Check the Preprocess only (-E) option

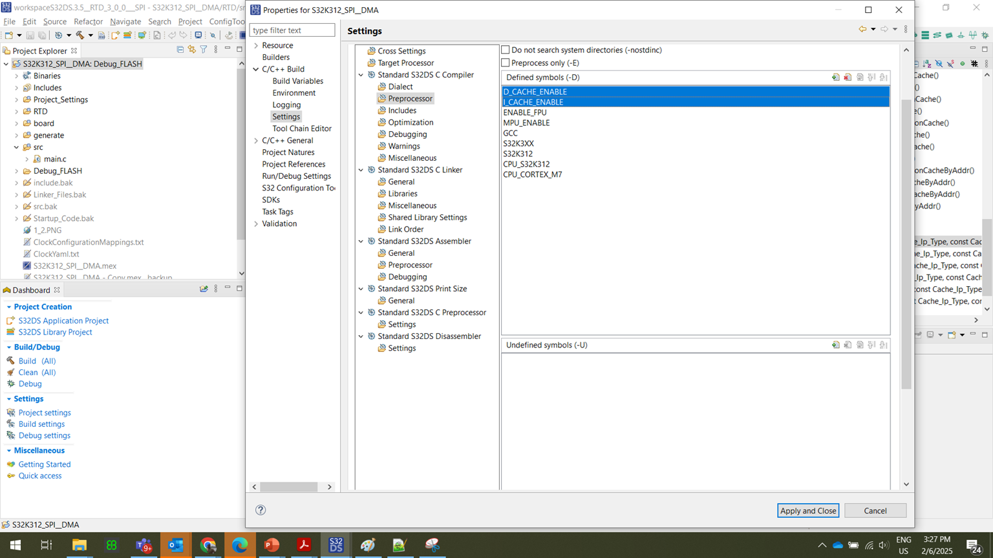(x=505, y=61)
